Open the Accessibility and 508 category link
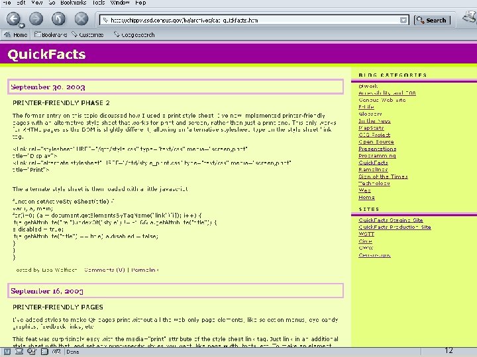 (387, 93)
